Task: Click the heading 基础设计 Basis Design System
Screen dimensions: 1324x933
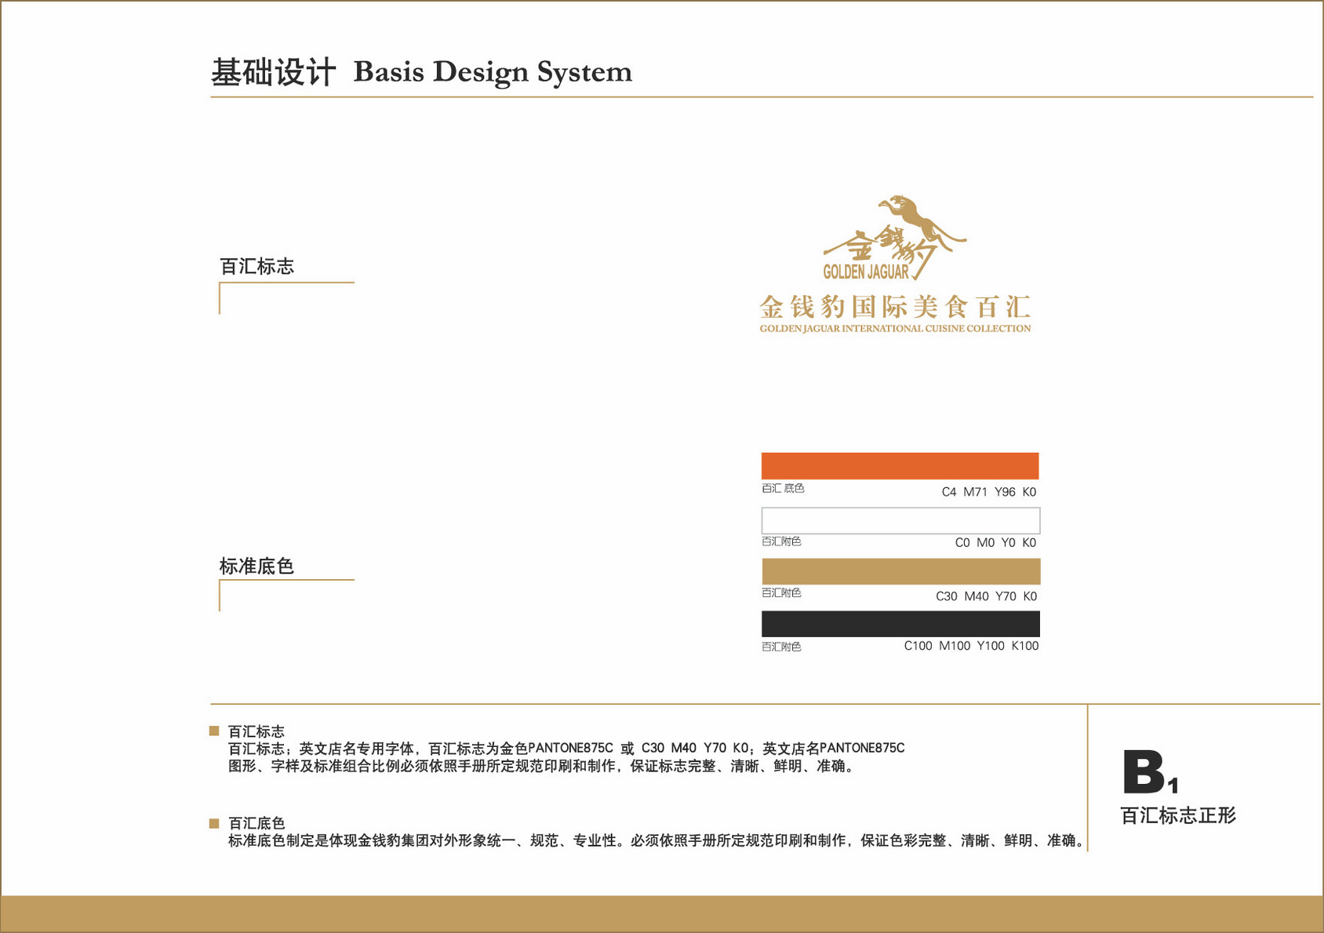Action: (x=421, y=72)
